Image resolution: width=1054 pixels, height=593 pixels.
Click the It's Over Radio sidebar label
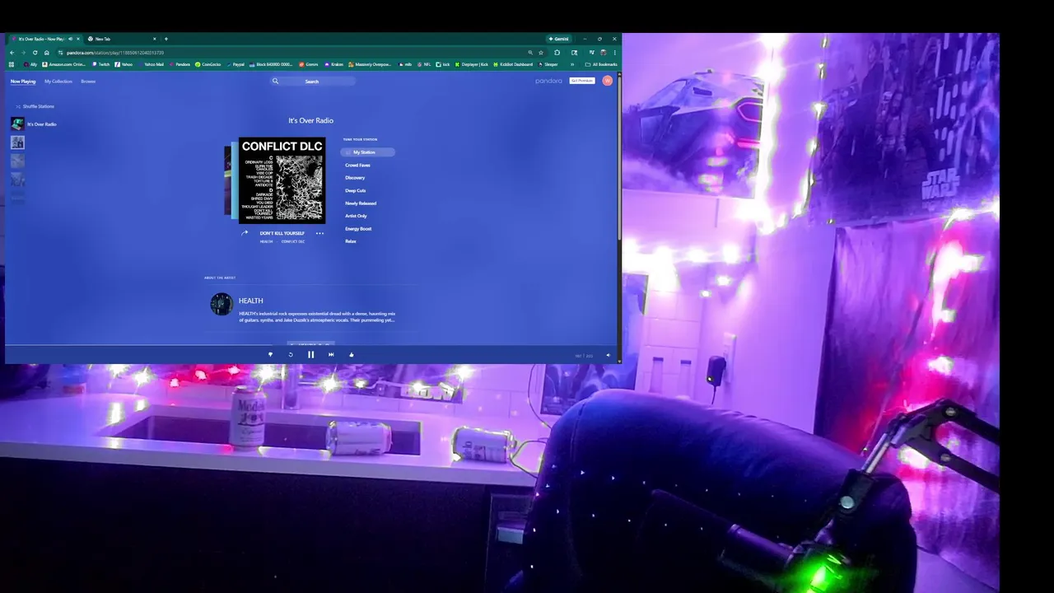(42, 124)
